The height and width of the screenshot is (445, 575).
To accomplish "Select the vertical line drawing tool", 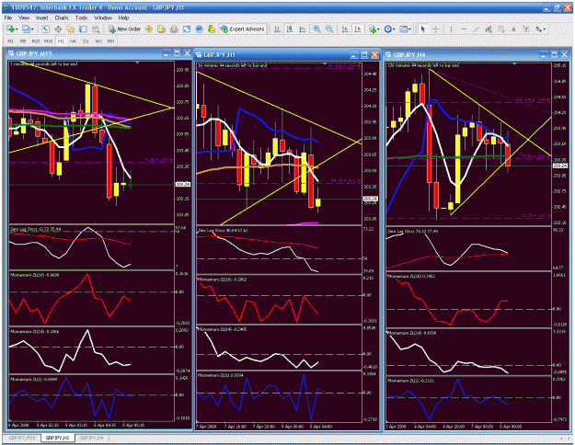I will (x=451, y=29).
